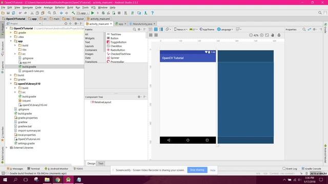Open the API 27 version dropdown
Viewport: 328px width, 184px height.
(x=193, y=30)
